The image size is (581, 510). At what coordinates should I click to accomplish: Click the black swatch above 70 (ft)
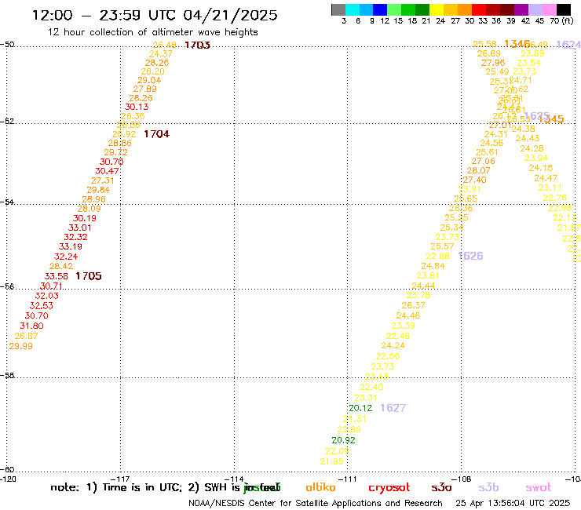pos(564,9)
